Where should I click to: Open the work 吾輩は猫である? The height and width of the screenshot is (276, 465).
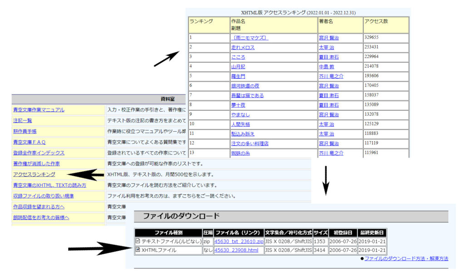coord(247,95)
